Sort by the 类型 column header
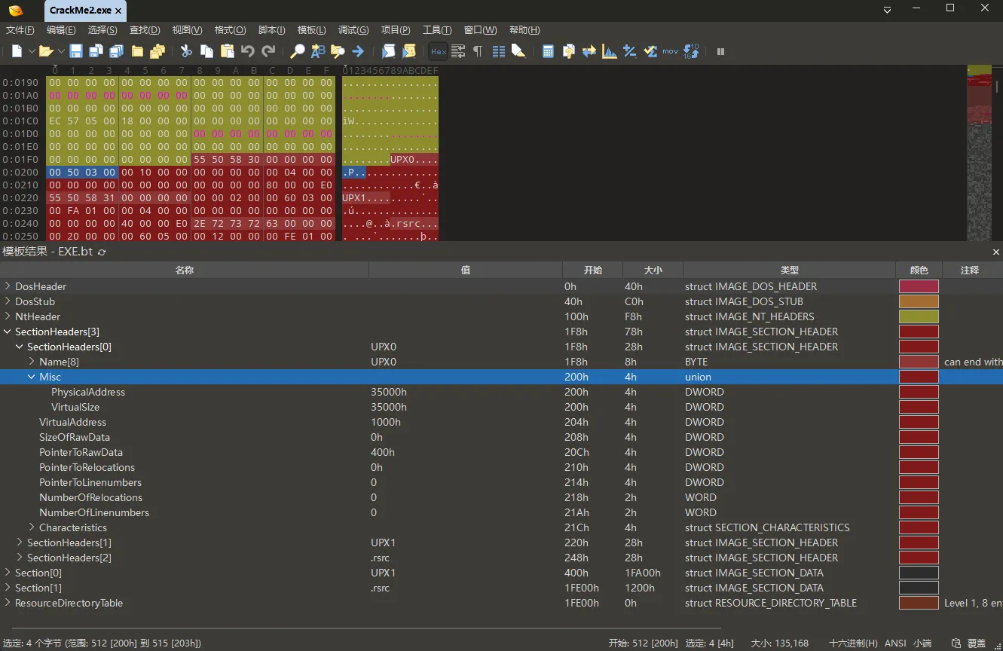The height and width of the screenshot is (651, 1003). point(790,270)
